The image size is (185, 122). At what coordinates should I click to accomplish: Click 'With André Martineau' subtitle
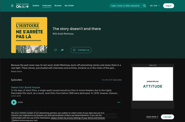[x=63, y=34]
